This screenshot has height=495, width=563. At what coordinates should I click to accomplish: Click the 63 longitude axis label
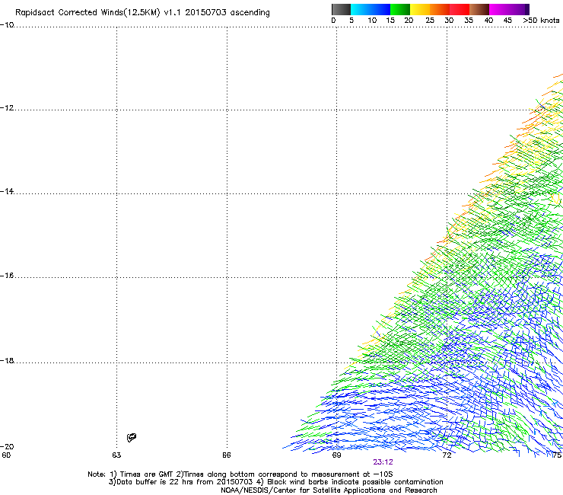(x=116, y=455)
